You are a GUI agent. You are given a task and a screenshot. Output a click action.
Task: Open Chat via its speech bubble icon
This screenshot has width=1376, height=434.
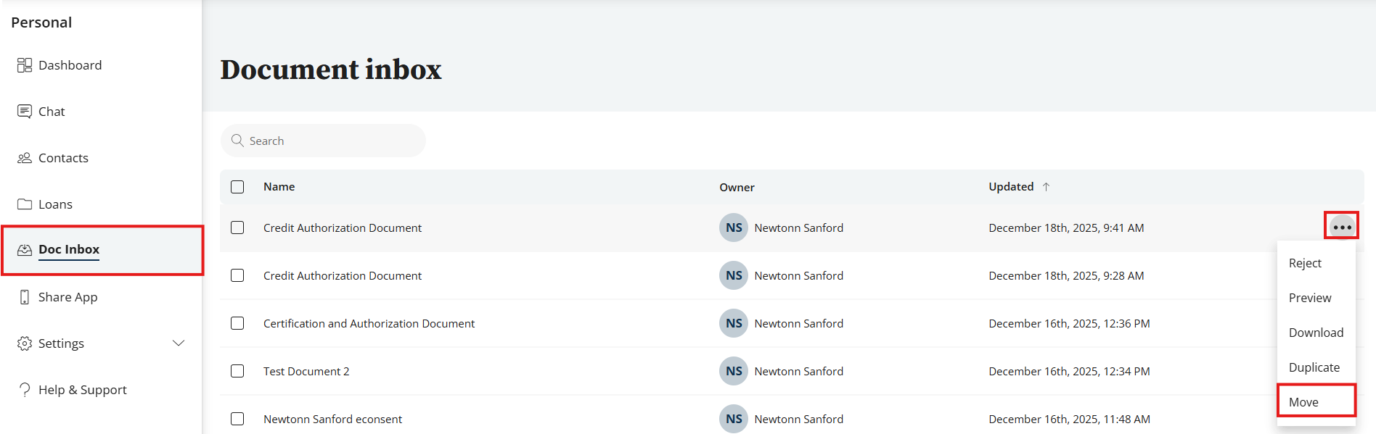25,112
